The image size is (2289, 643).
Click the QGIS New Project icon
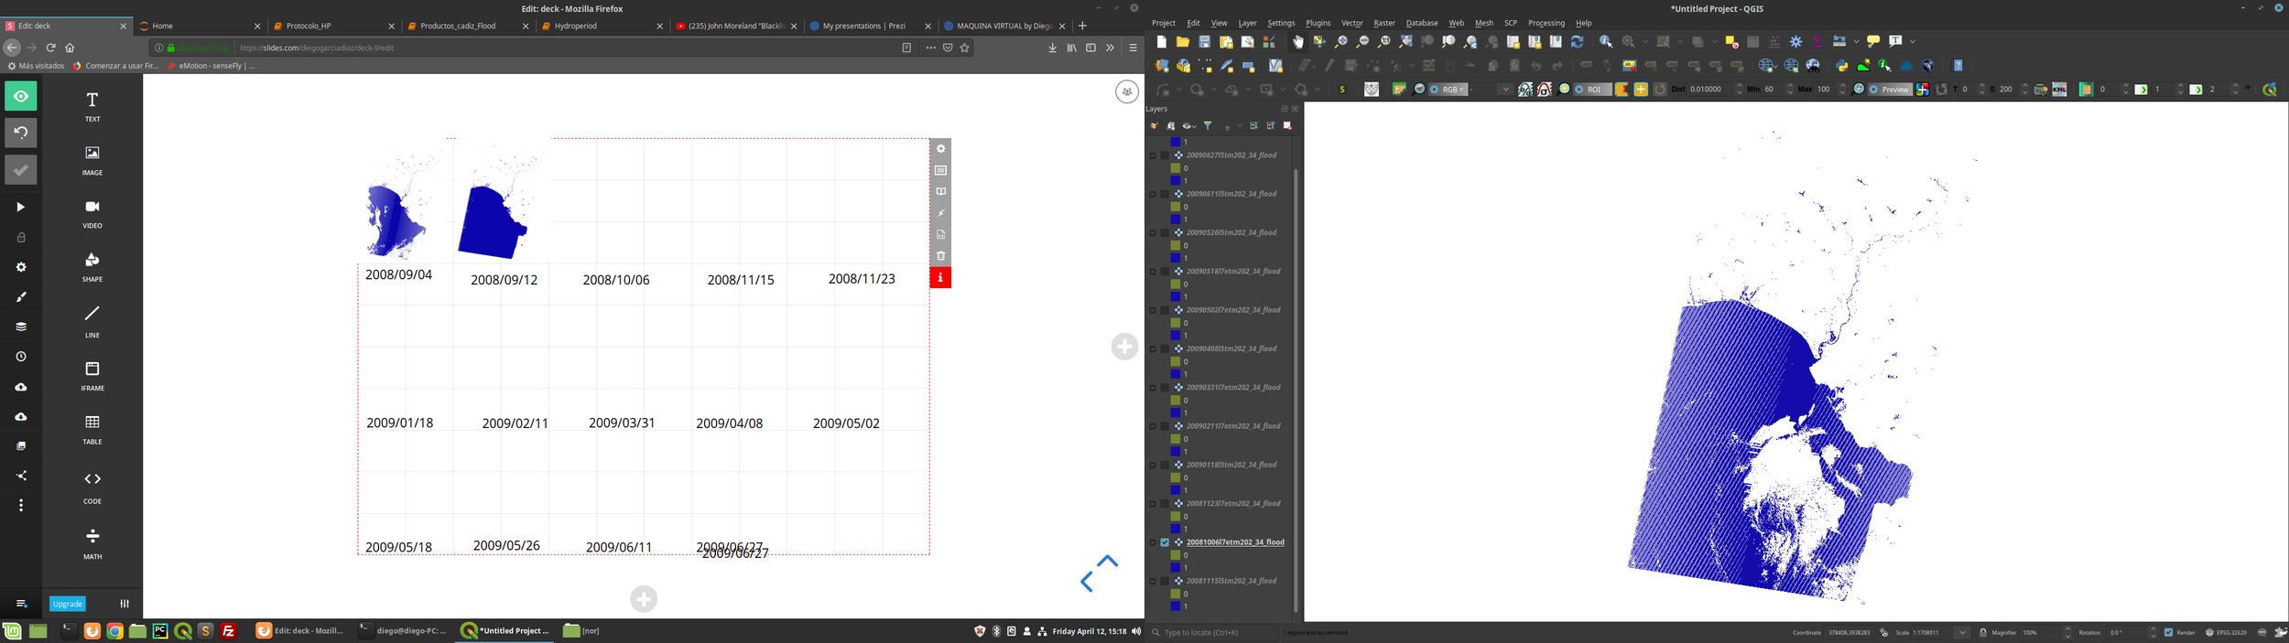pos(1162,42)
